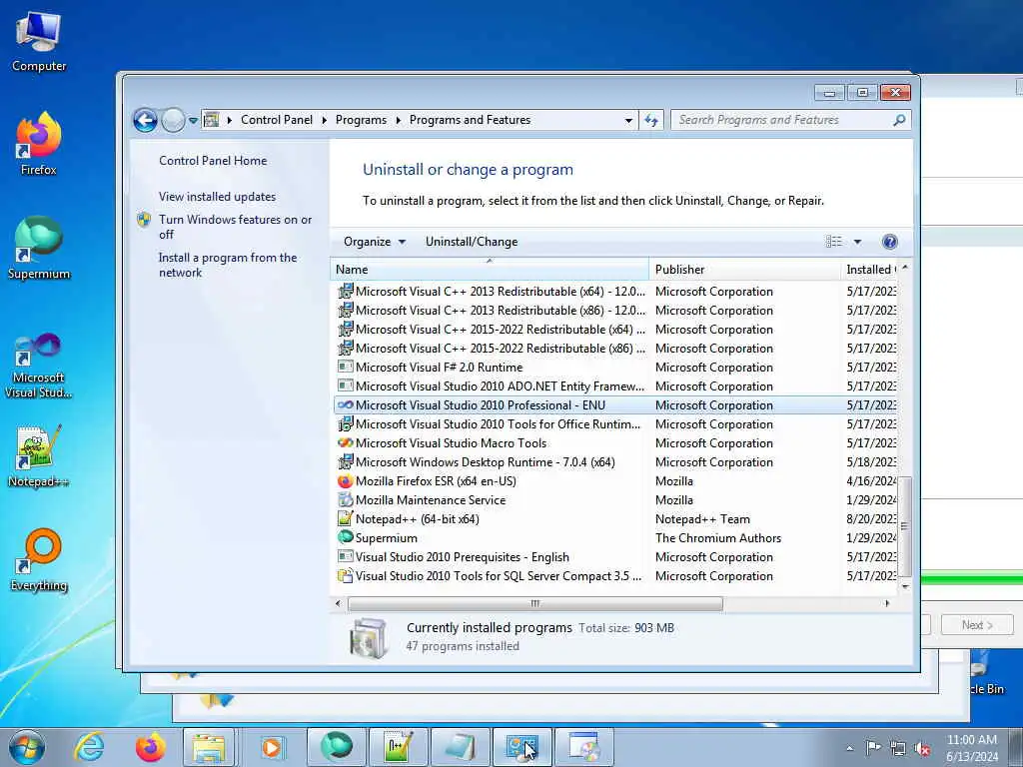Expand the Control Panel breadcrumb arrow

324,120
